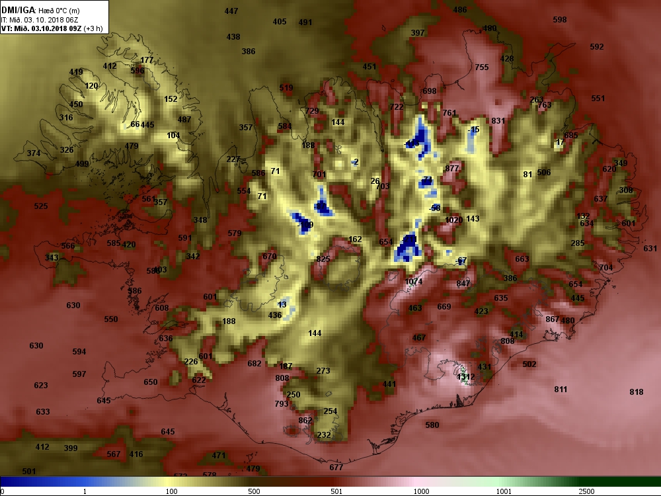Select the offshore value 818
The width and height of the screenshot is (661, 496).
click(x=637, y=392)
